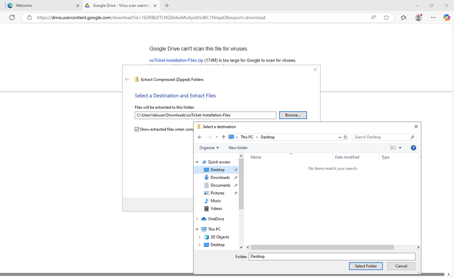Select 3D Objects under This PC

(220, 237)
